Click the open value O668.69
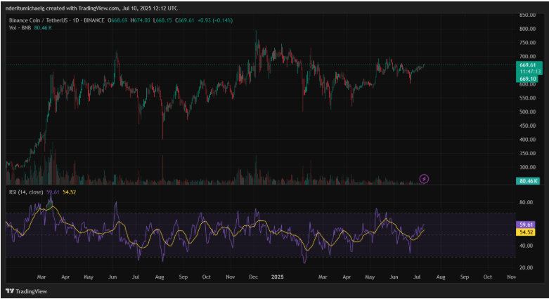This screenshot has height=299, width=549. (117, 20)
